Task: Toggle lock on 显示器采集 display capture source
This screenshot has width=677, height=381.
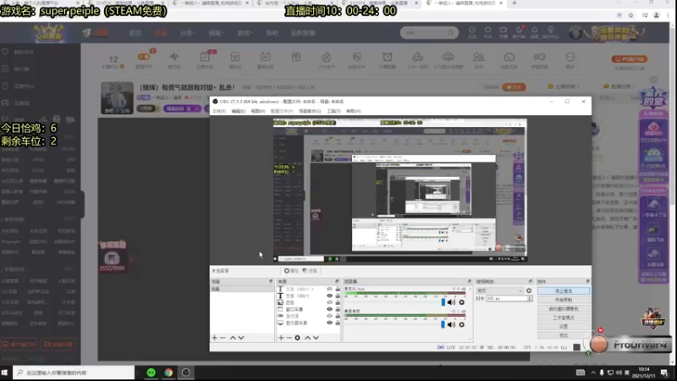Action: [338, 323]
